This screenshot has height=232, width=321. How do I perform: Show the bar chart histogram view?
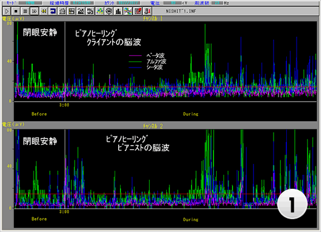118,11
